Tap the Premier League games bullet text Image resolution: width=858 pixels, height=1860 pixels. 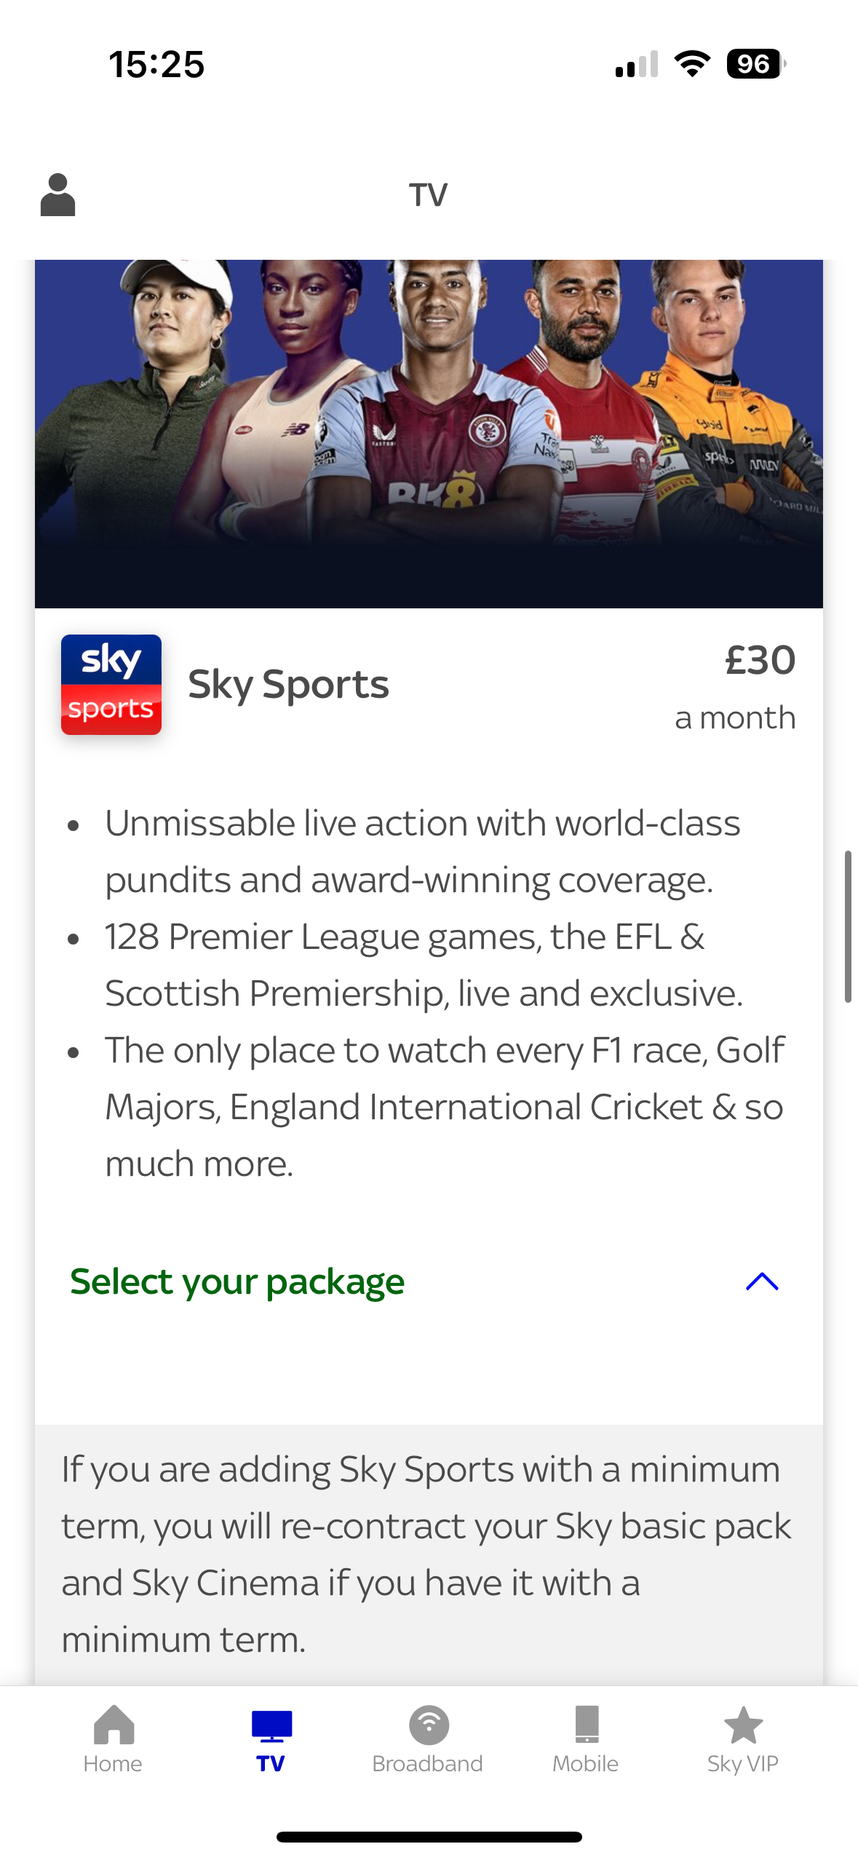point(422,964)
